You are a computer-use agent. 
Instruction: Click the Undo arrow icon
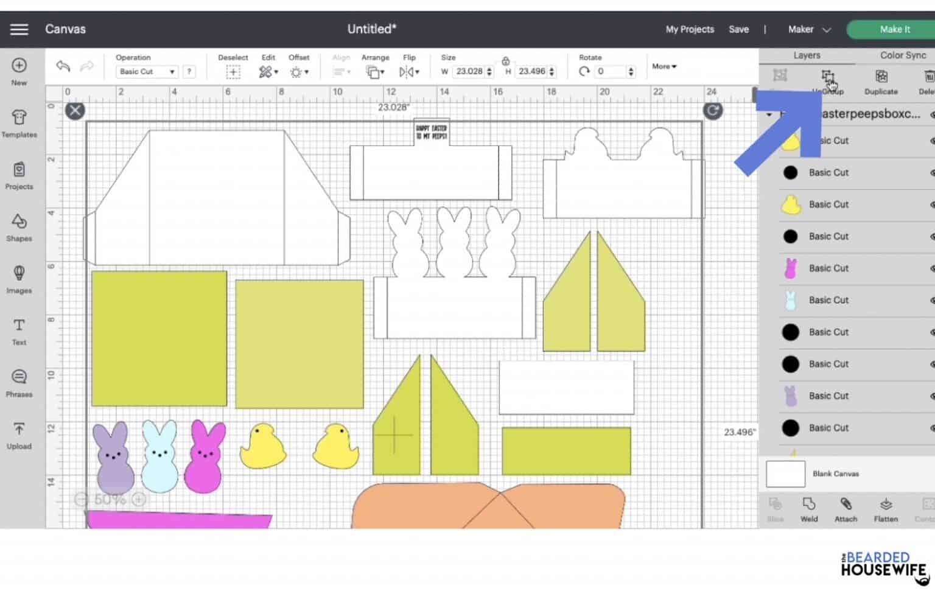coord(63,66)
